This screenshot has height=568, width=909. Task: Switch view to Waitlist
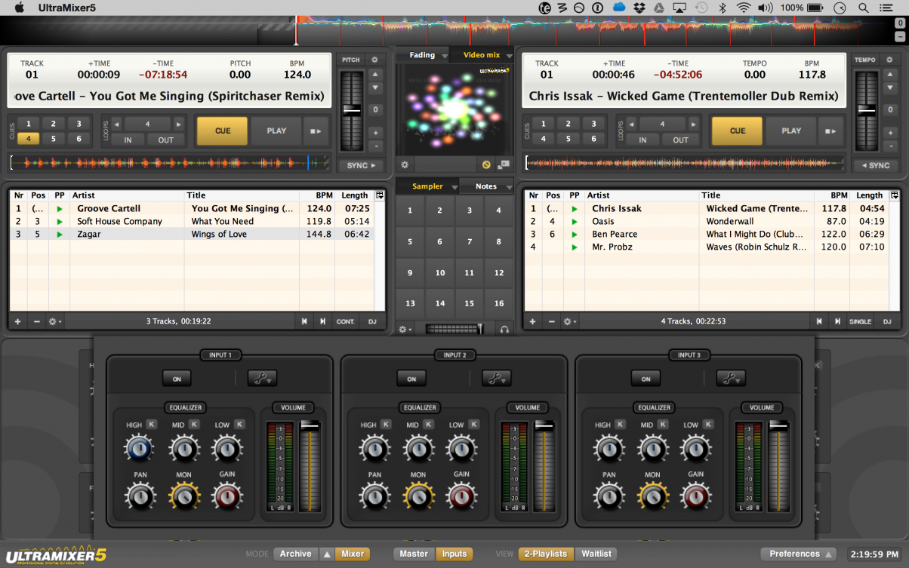(x=596, y=554)
